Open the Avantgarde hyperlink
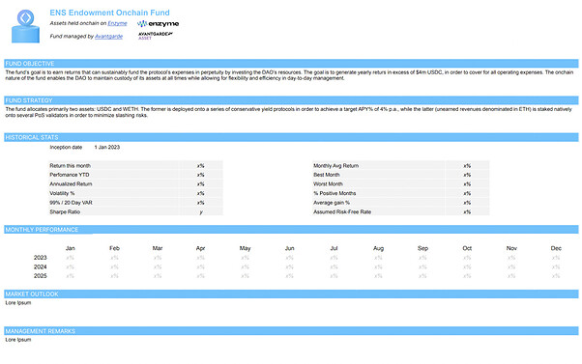Image resolution: width=582 pixels, height=364 pixels. pos(108,37)
